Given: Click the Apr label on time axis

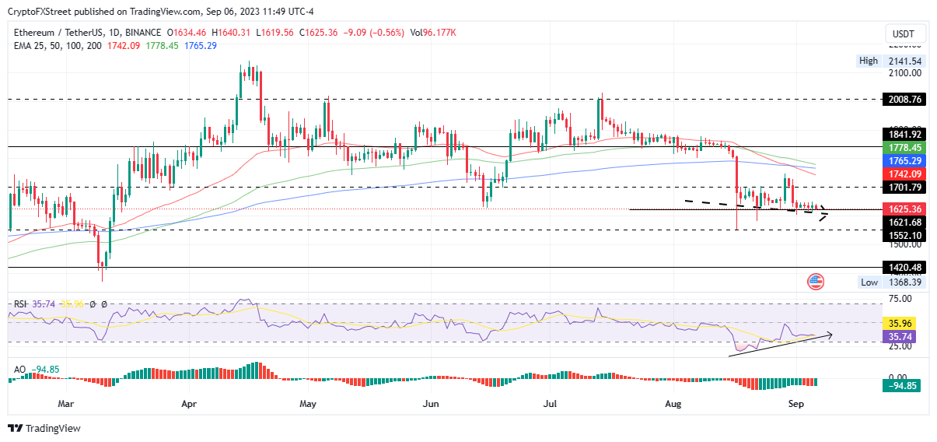Looking at the screenshot, I should coord(188,404).
